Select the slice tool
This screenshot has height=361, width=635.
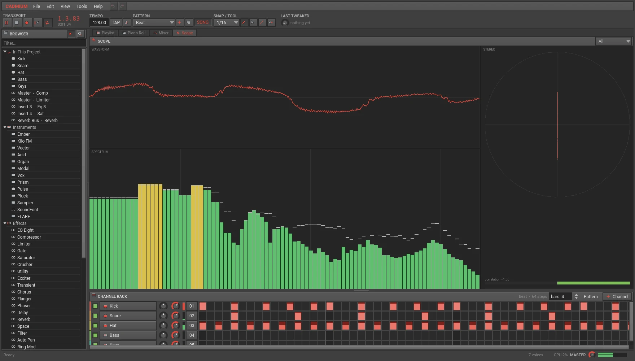[262, 22]
